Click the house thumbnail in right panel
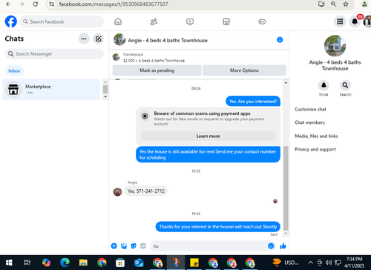 (x=335, y=46)
